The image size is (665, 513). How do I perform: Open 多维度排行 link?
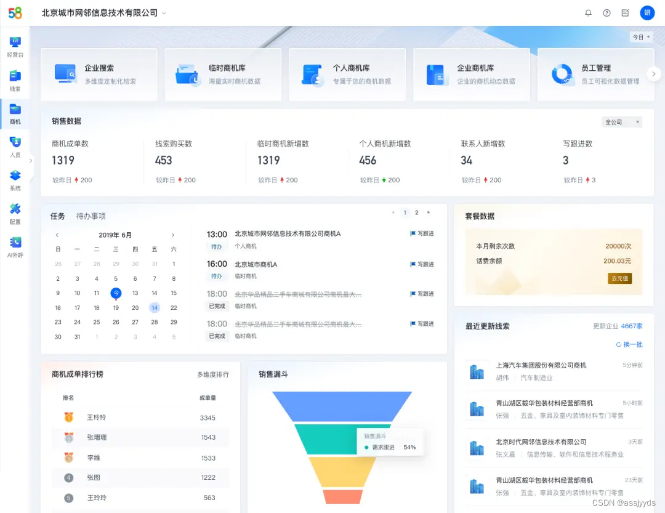click(213, 374)
